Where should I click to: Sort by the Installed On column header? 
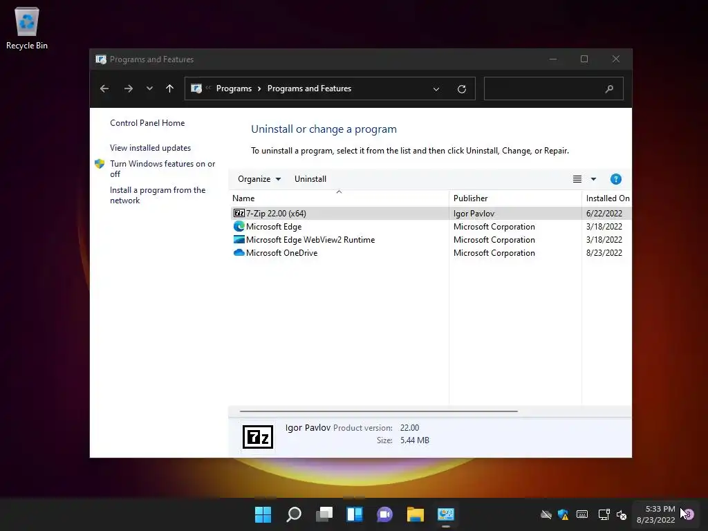click(x=607, y=198)
